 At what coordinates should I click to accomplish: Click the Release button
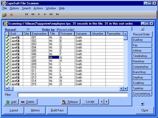(x=70, y=102)
